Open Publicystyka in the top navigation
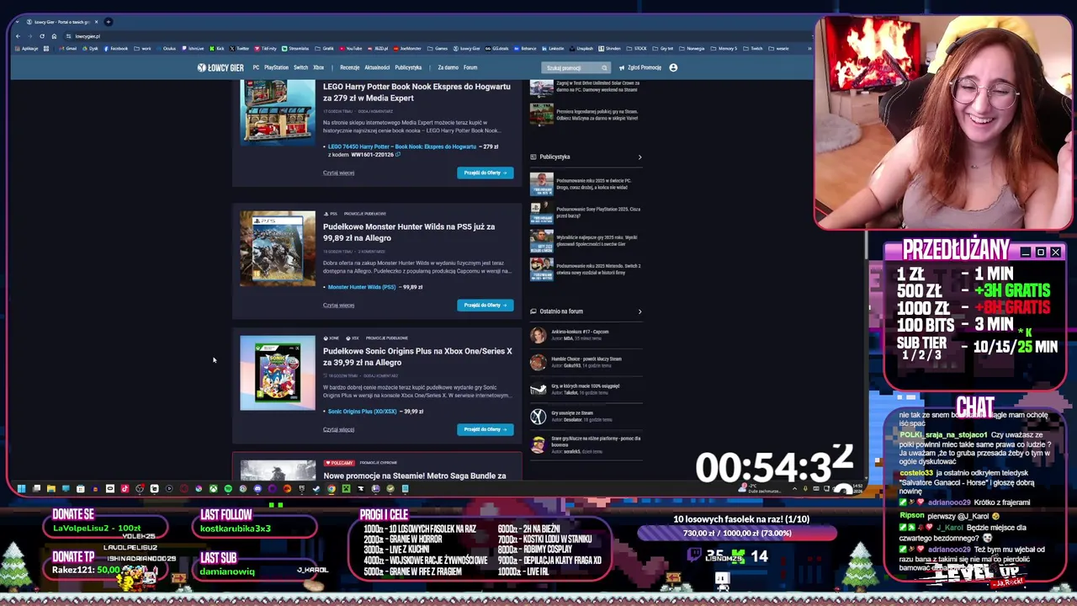1077x606 pixels. click(408, 67)
